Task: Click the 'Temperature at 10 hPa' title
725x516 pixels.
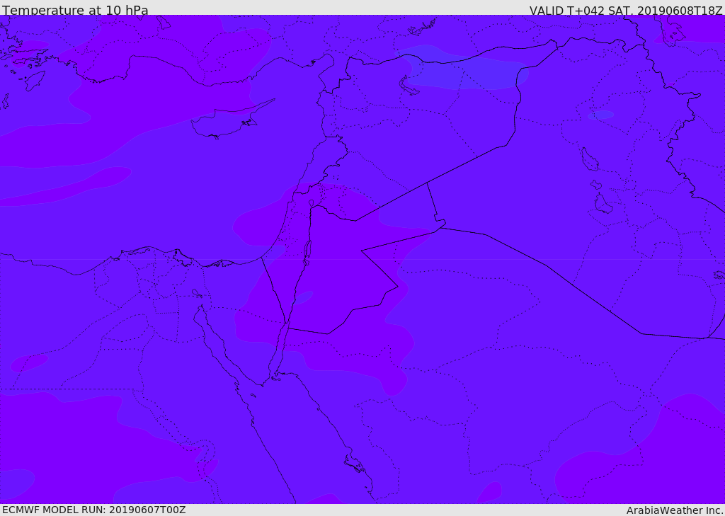Action: [x=75, y=10]
